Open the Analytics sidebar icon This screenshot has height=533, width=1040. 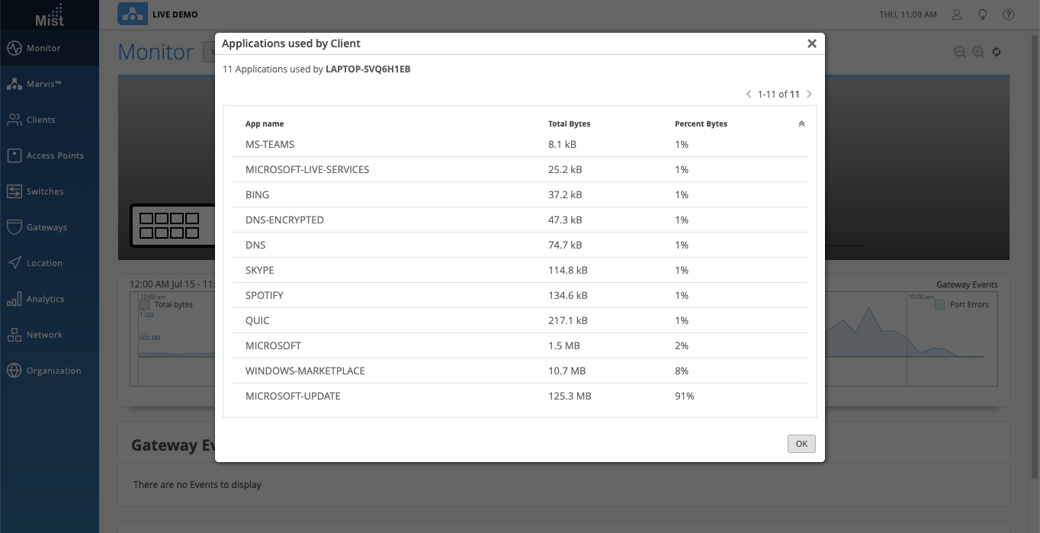(x=14, y=299)
